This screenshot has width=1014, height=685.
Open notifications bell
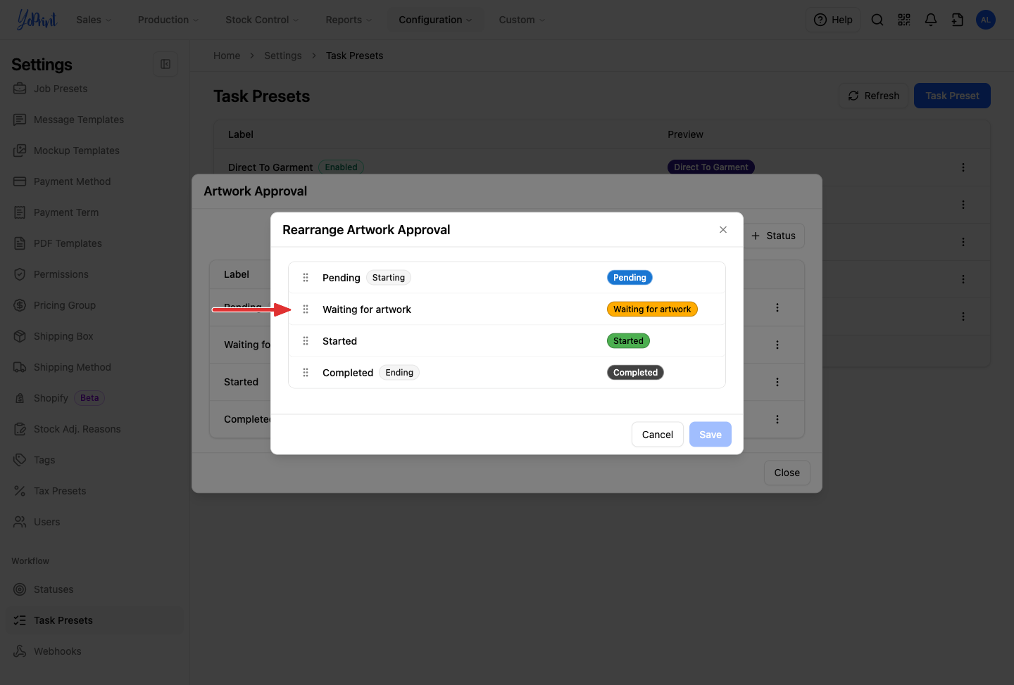coord(931,20)
